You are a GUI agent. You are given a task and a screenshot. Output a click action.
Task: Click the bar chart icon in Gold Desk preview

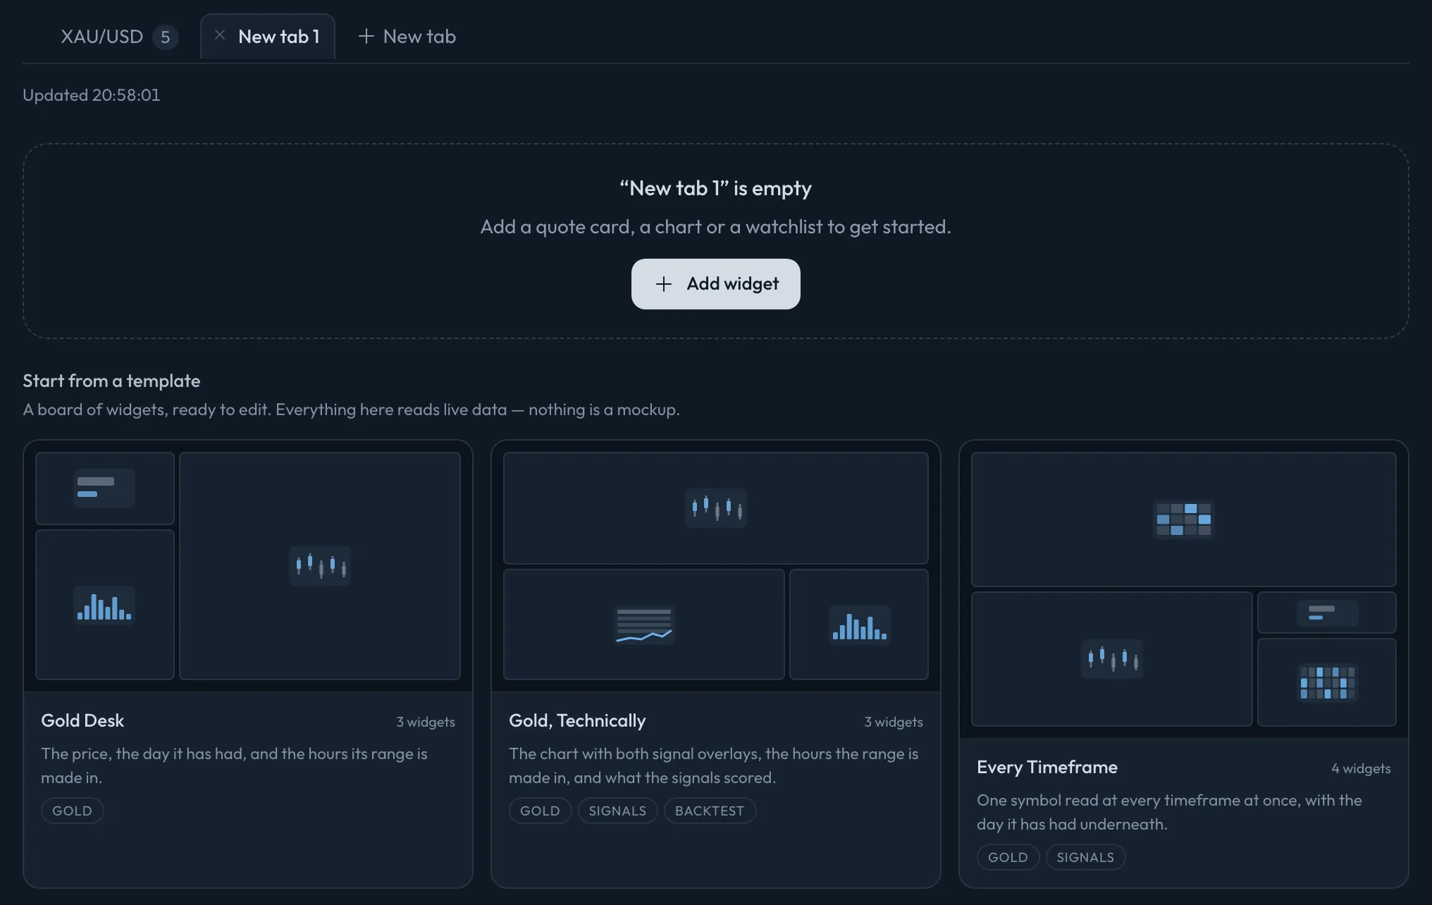104,605
